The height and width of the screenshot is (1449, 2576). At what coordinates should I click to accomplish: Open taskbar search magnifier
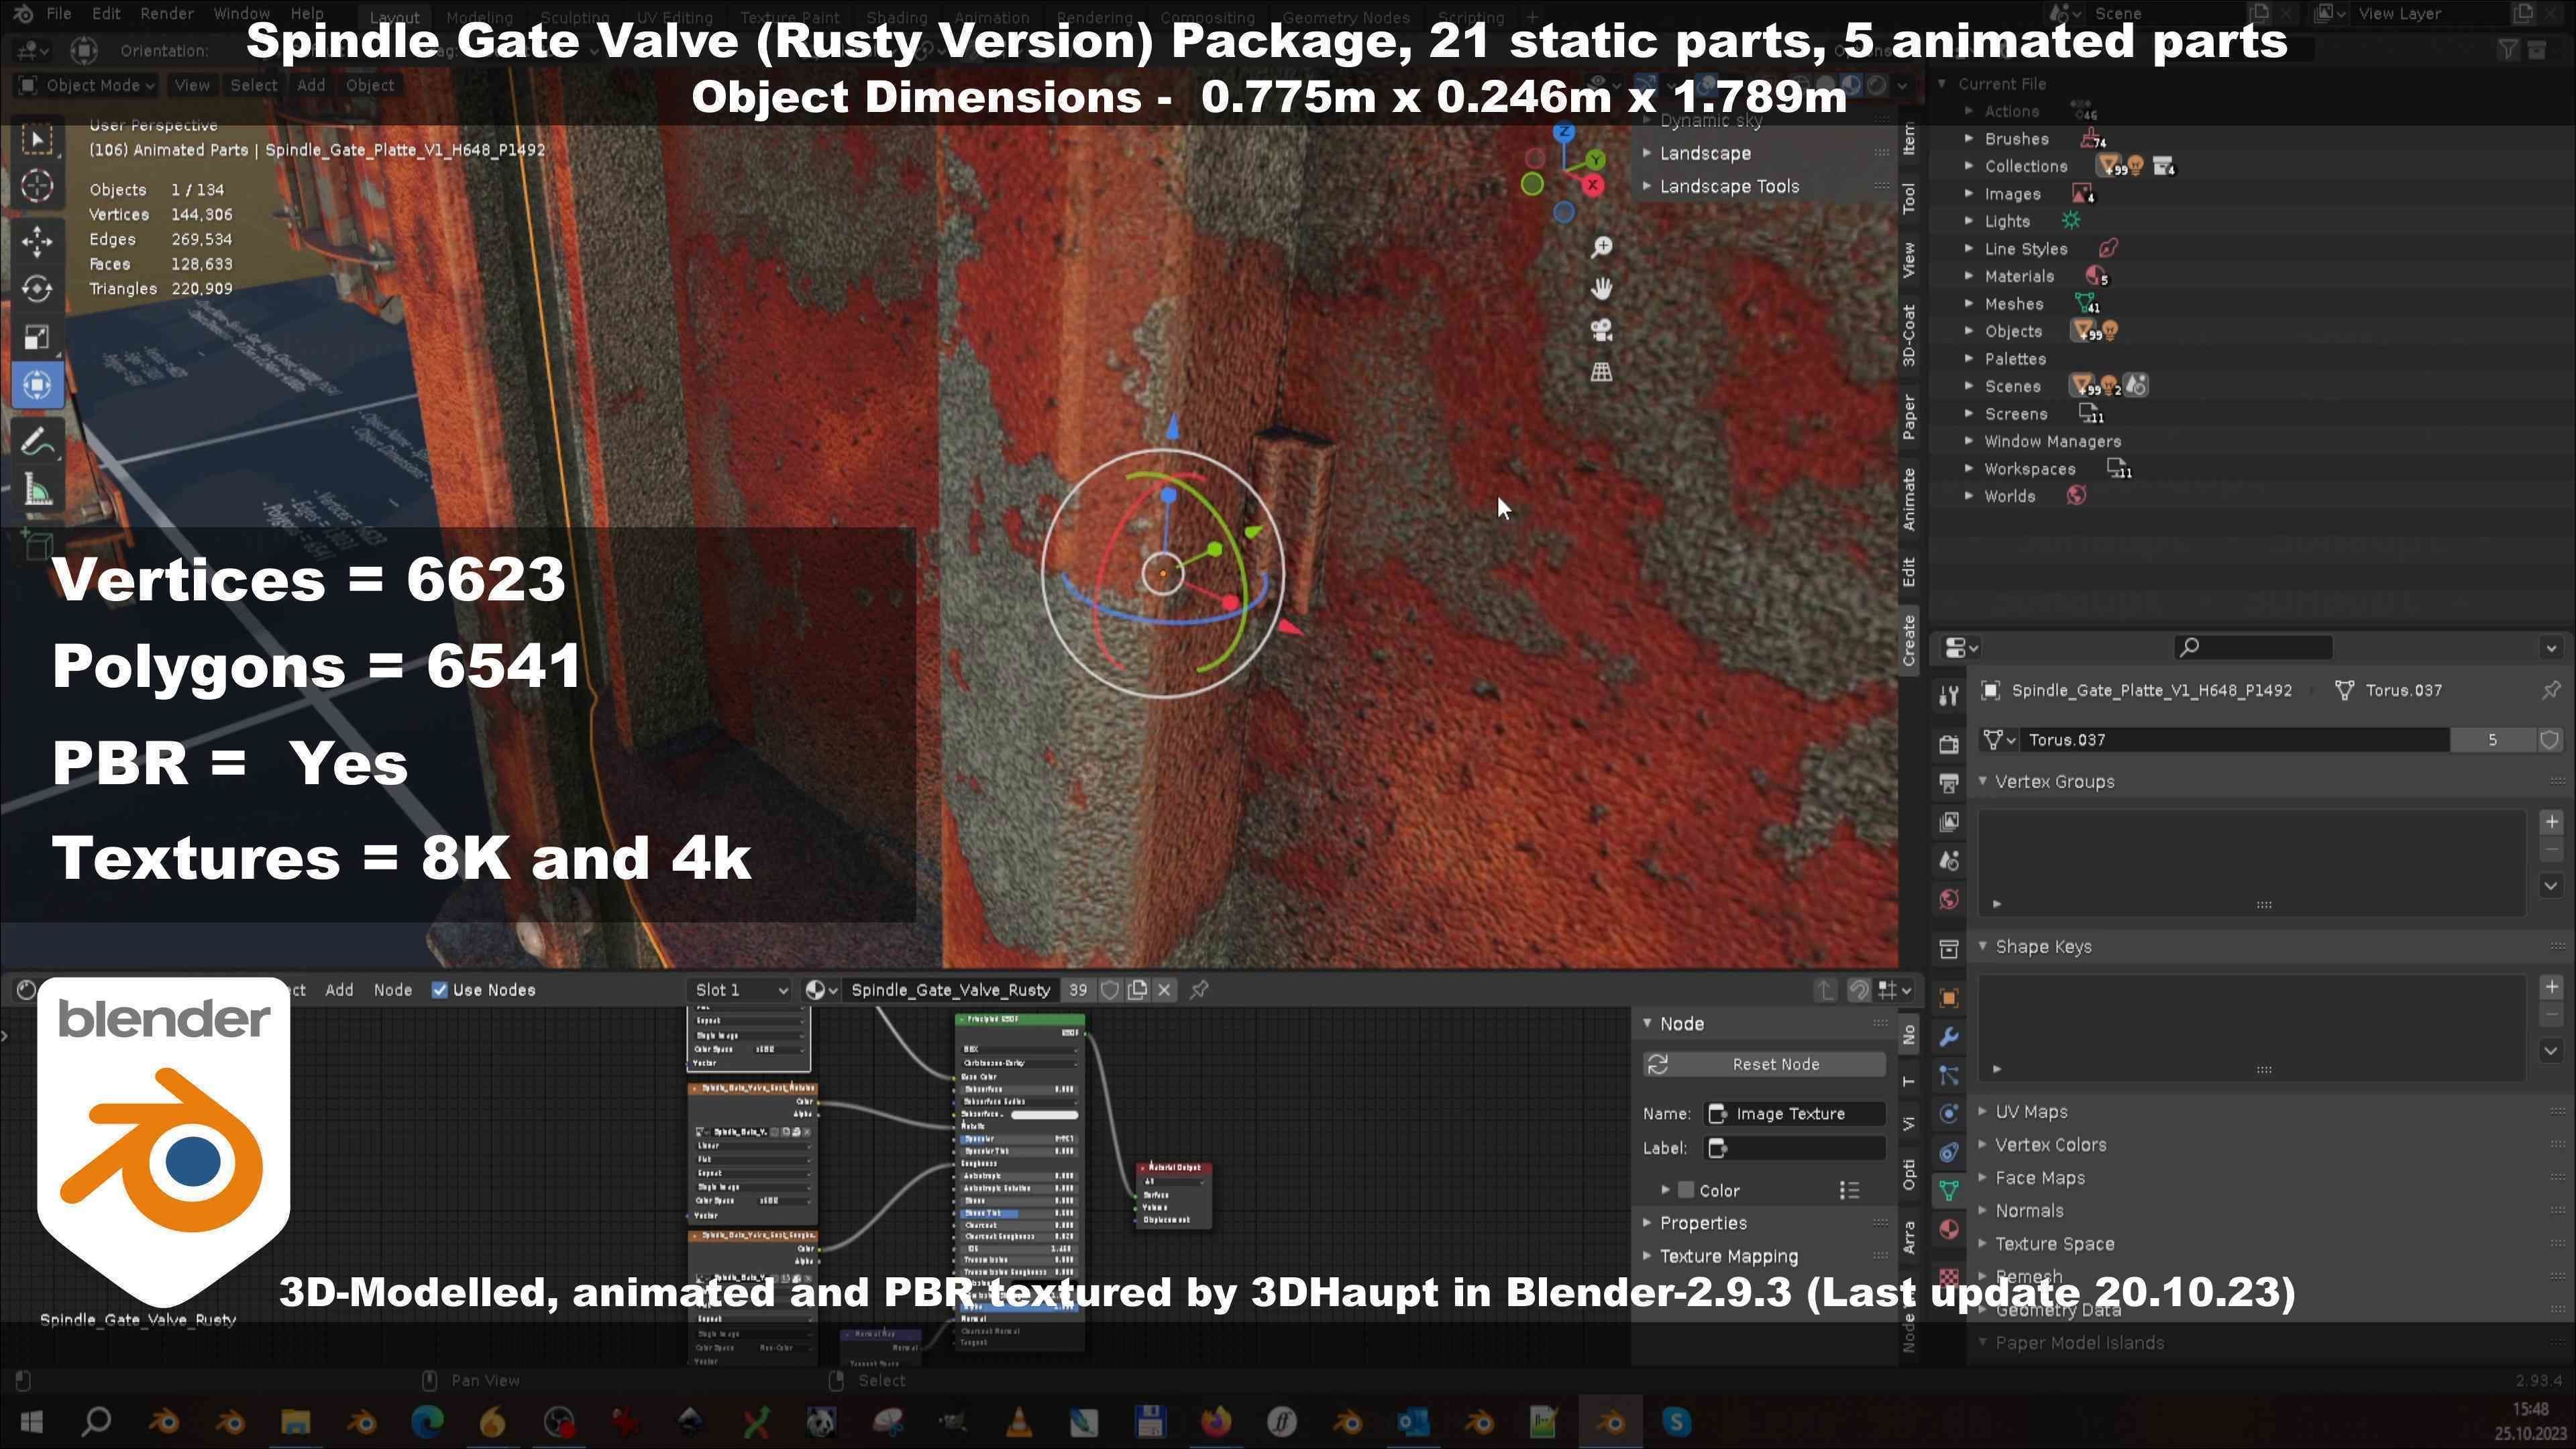point(96,1422)
